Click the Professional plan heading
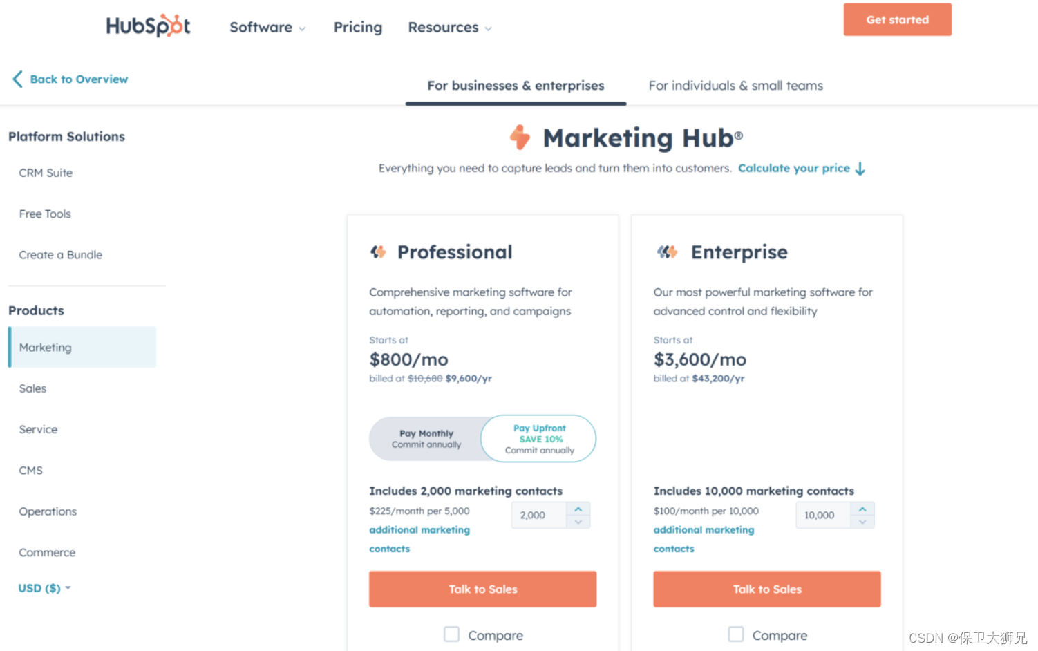The height and width of the screenshot is (651, 1038). [x=455, y=252]
